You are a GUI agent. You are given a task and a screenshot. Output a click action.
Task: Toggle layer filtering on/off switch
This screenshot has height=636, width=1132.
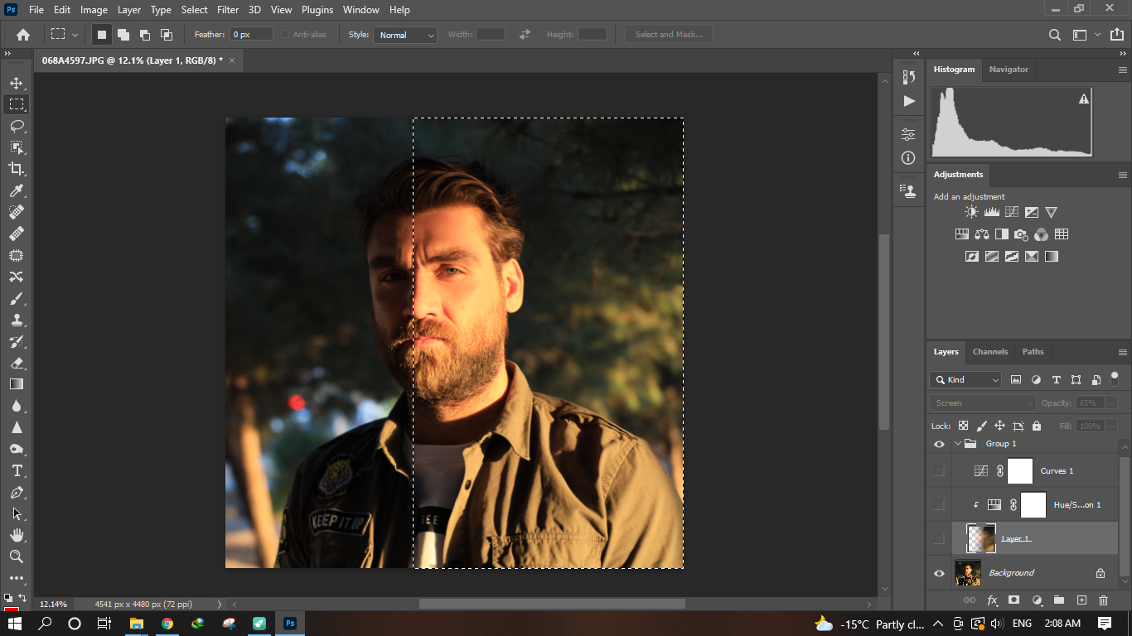click(x=1115, y=378)
